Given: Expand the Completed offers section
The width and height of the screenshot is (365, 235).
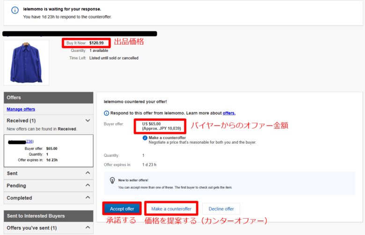Looking at the screenshot, I should pos(88,198).
